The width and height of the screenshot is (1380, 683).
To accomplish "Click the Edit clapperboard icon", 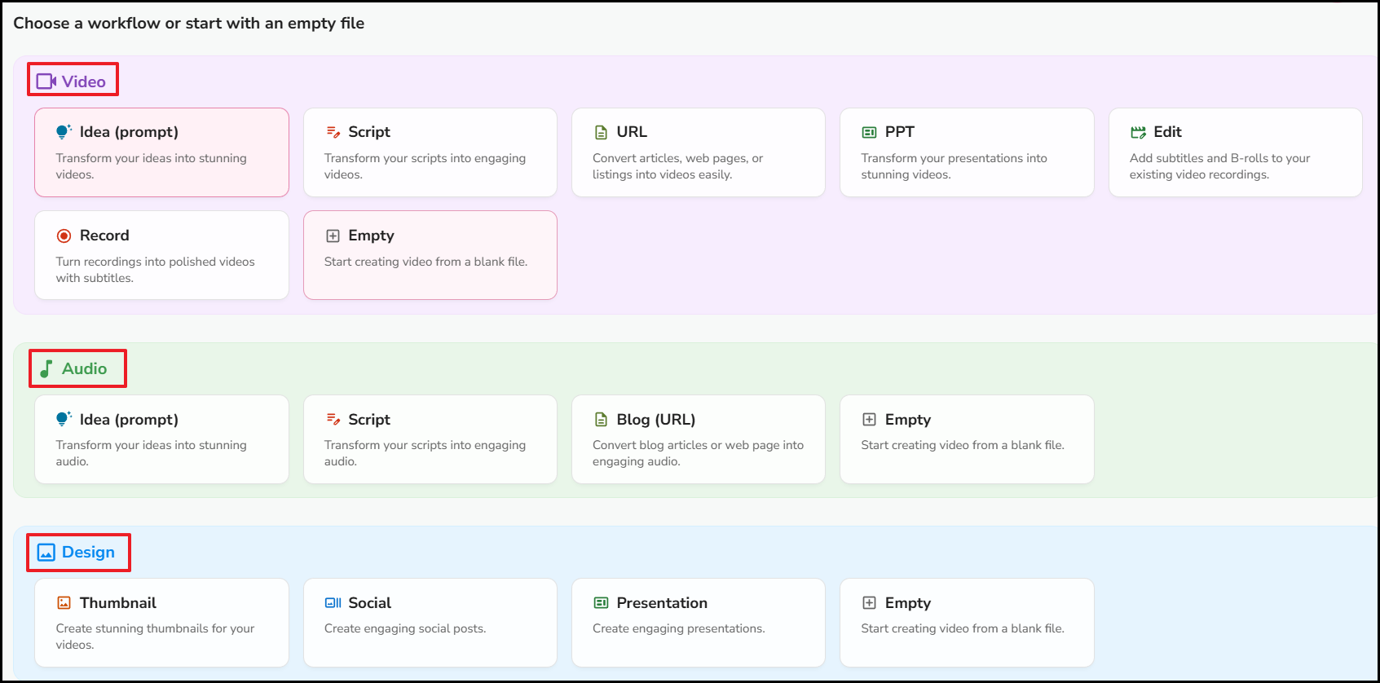I will [1138, 132].
